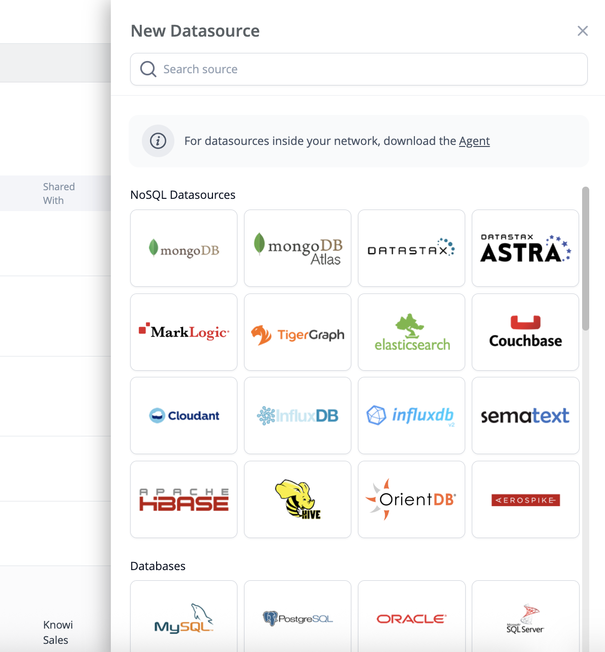
Task: Click the NoSQL Datasources heading
Action: [x=183, y=195]
